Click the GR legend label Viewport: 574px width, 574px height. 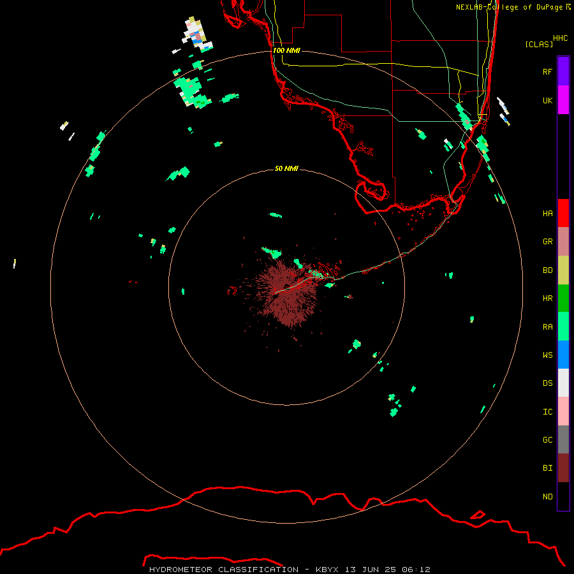[x=547, y=242]
